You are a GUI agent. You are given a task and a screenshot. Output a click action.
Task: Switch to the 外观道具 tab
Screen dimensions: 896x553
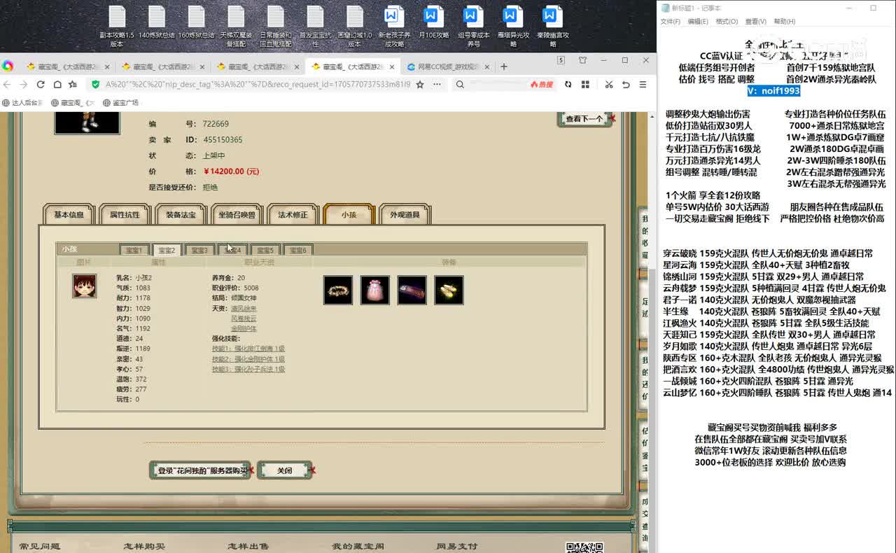pyautogui.click(x=405, y=215)
